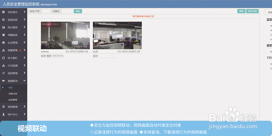Viewport: 272px width, 136px height.
Task: Click the 人员安全管理监控系统 title
Action: (x=21, y=4)
